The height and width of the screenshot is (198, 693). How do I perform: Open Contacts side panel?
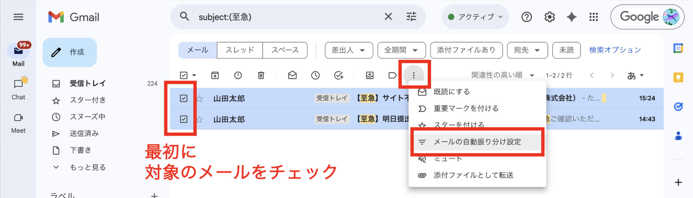678,136
